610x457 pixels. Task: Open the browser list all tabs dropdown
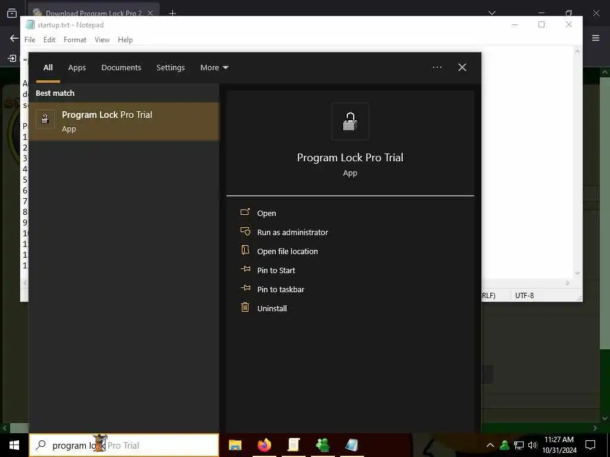[492, 13]
